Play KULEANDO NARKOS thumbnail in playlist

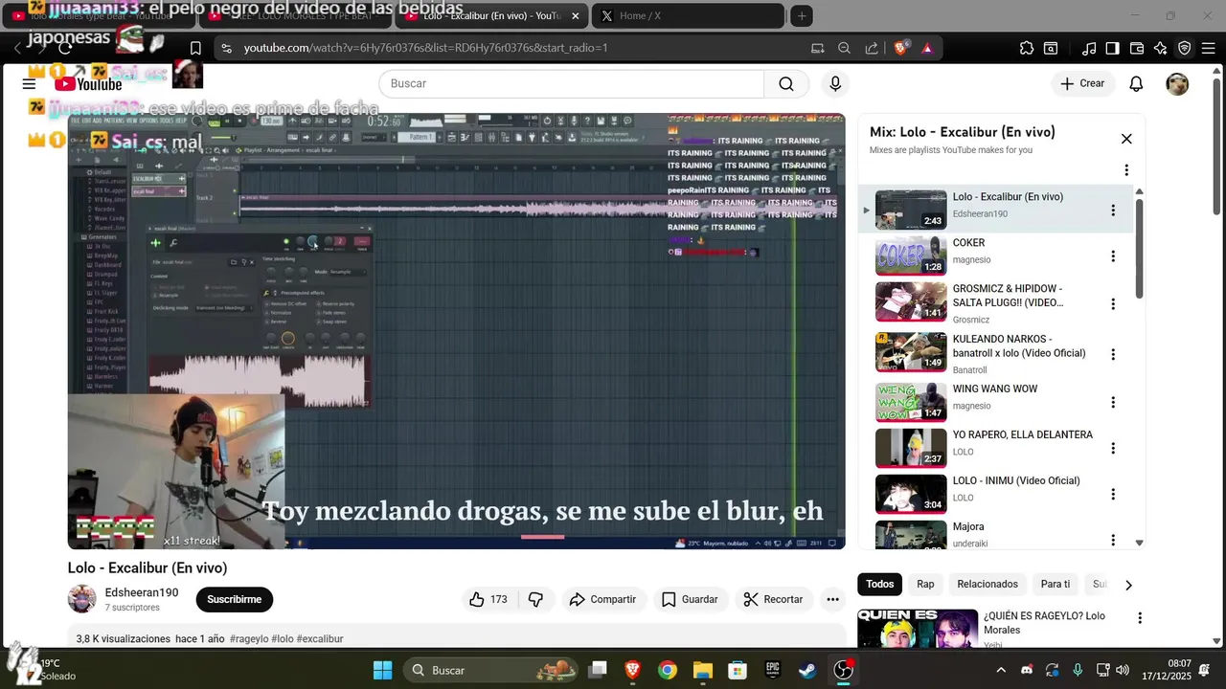pyautogui.click(x=911, y=352)
